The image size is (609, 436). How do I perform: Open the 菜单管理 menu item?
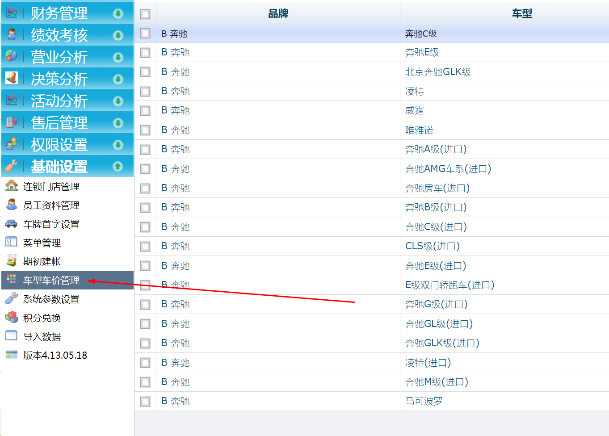coord(42,243)
